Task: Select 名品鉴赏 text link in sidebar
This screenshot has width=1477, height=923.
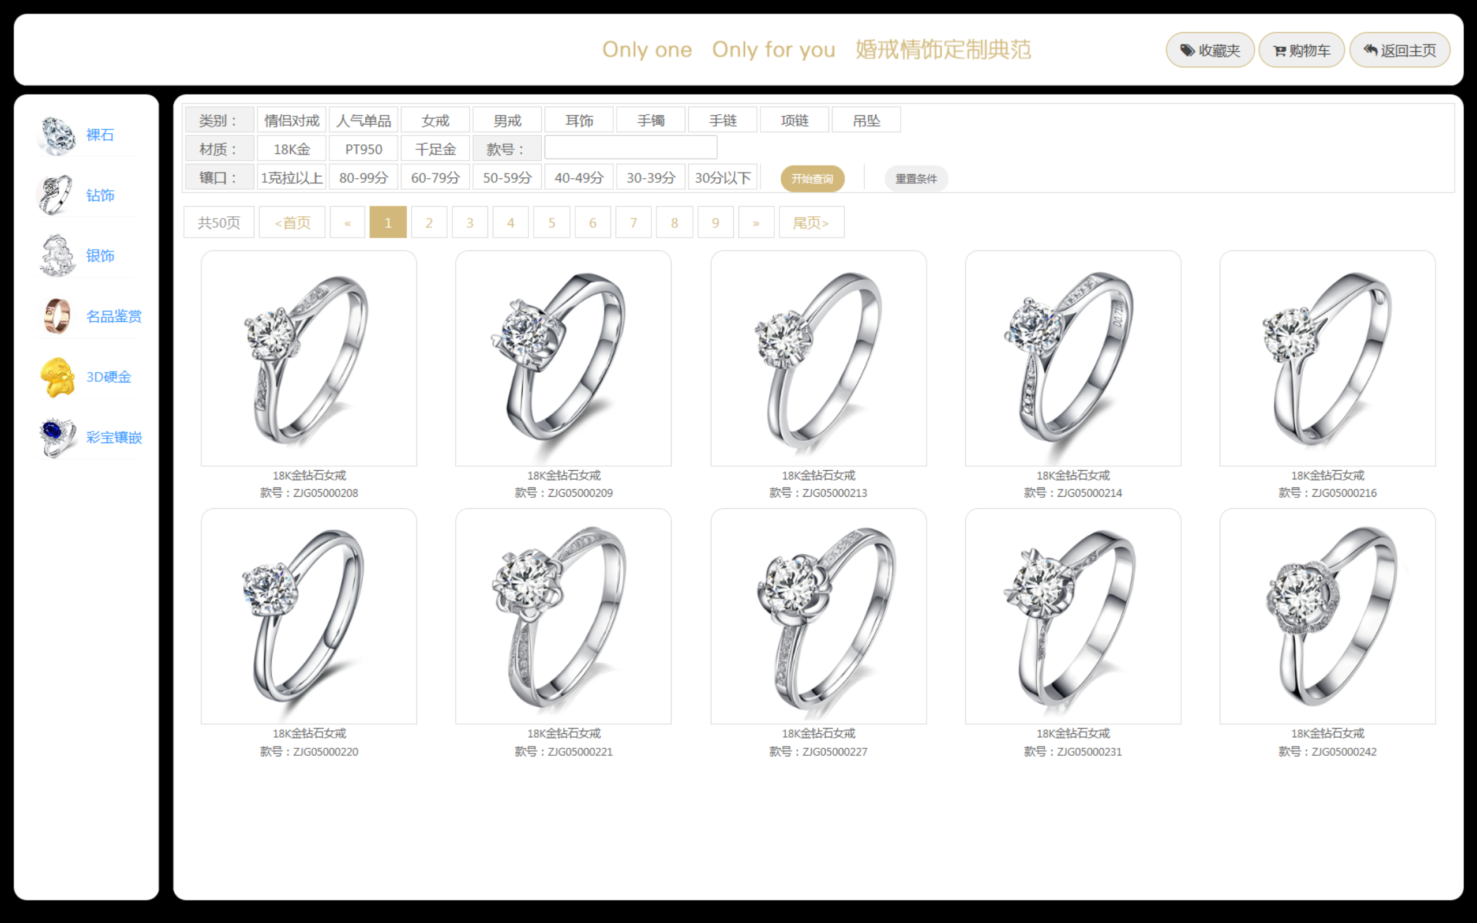Action: (x=114, y=316)
